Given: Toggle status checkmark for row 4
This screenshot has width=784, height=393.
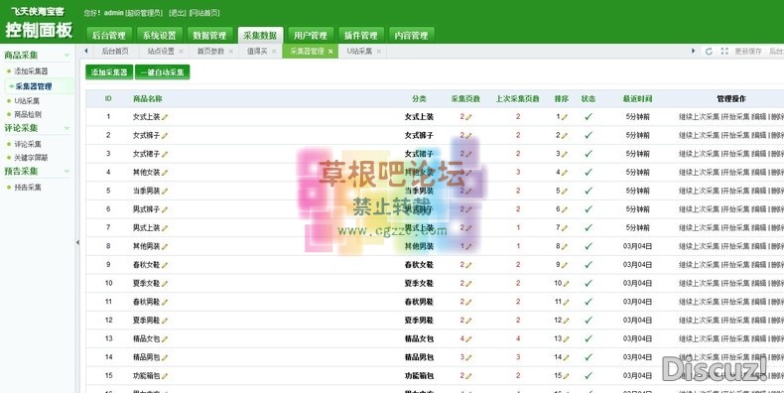Looking at the screenshot, I should pos(588,172).
